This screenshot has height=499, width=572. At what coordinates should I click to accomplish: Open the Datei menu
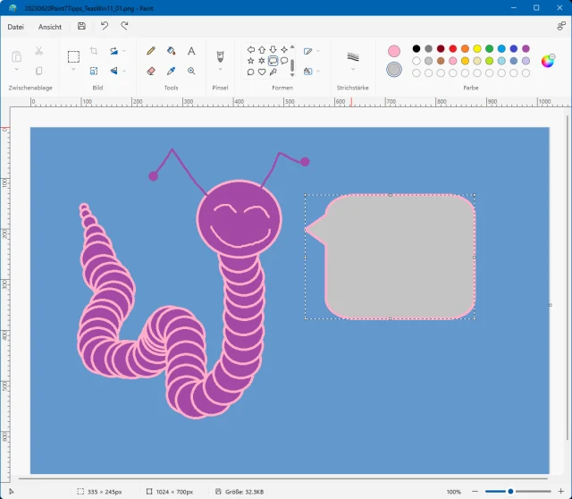click(x=15, y=27)
